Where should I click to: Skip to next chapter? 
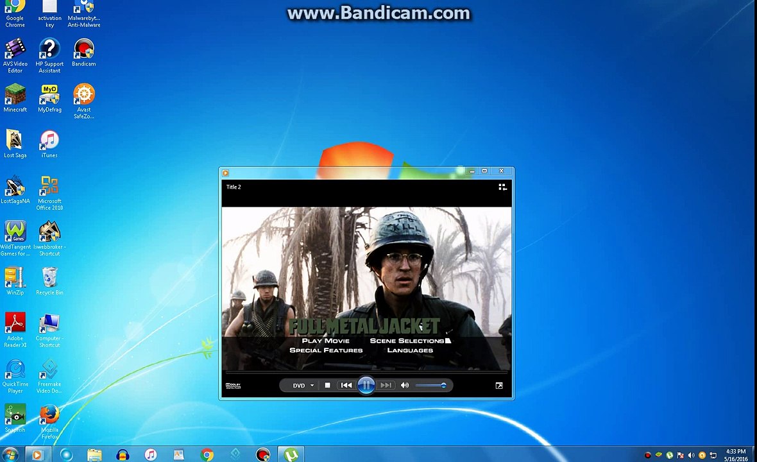click(x=386, y=385)
